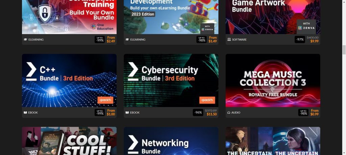Click the eBook icon under C++ Bundle

tap(25, 112)
